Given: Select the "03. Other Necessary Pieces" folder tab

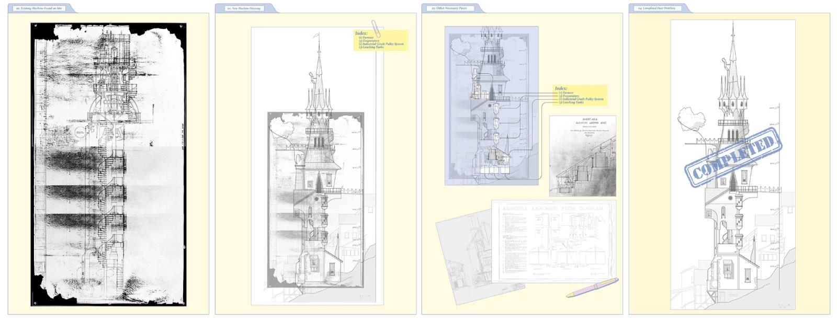Looking at the screenshot, I should [449, 8].
